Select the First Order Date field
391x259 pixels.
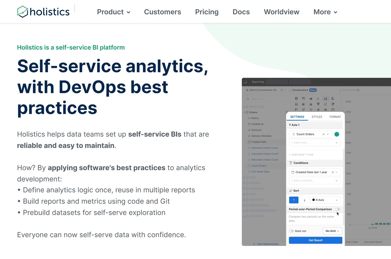point(260,172)
